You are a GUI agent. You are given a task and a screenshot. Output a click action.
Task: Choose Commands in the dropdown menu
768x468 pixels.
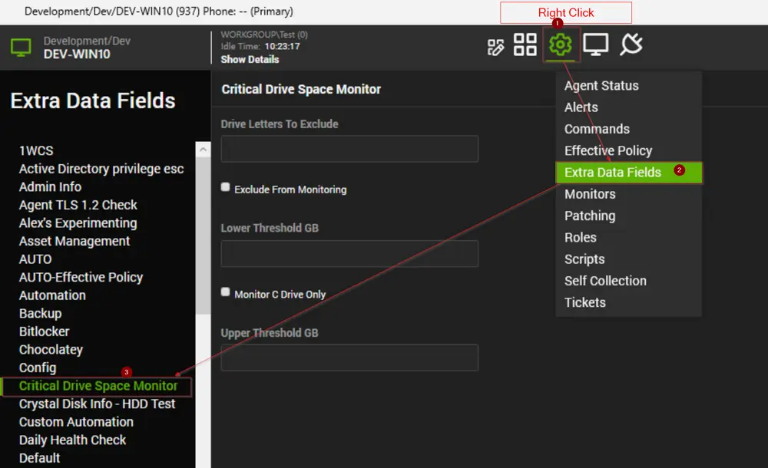point(597,129)
